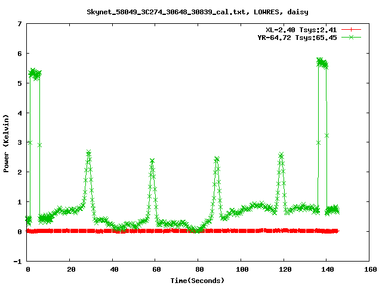Image resolution: width=382 pixels, height=286 pixels.
Task: Click x-axis tick label 160
Action: (371, 269)
